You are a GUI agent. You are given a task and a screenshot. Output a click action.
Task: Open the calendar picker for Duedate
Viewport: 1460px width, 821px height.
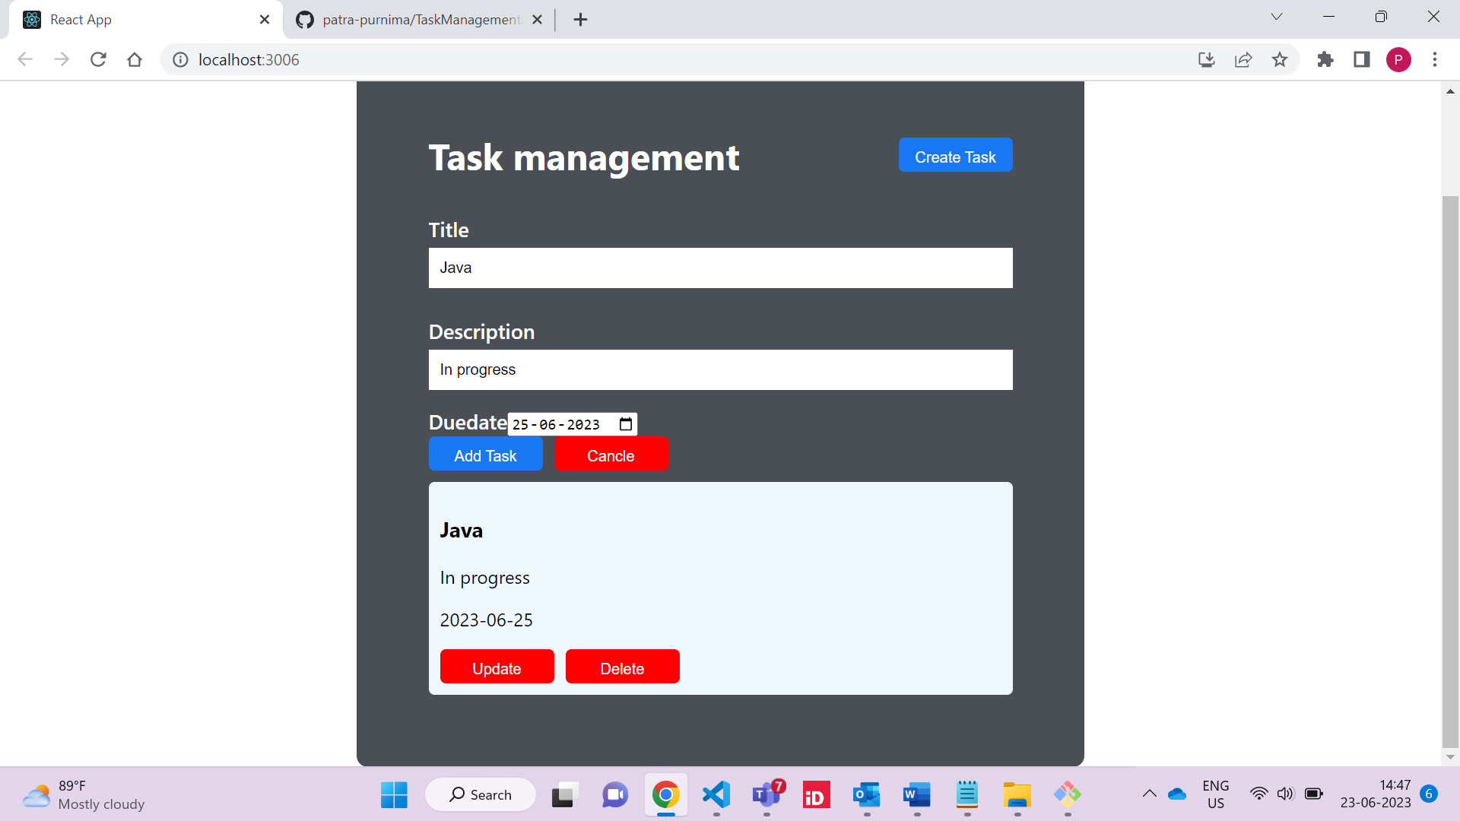[624, 424]
